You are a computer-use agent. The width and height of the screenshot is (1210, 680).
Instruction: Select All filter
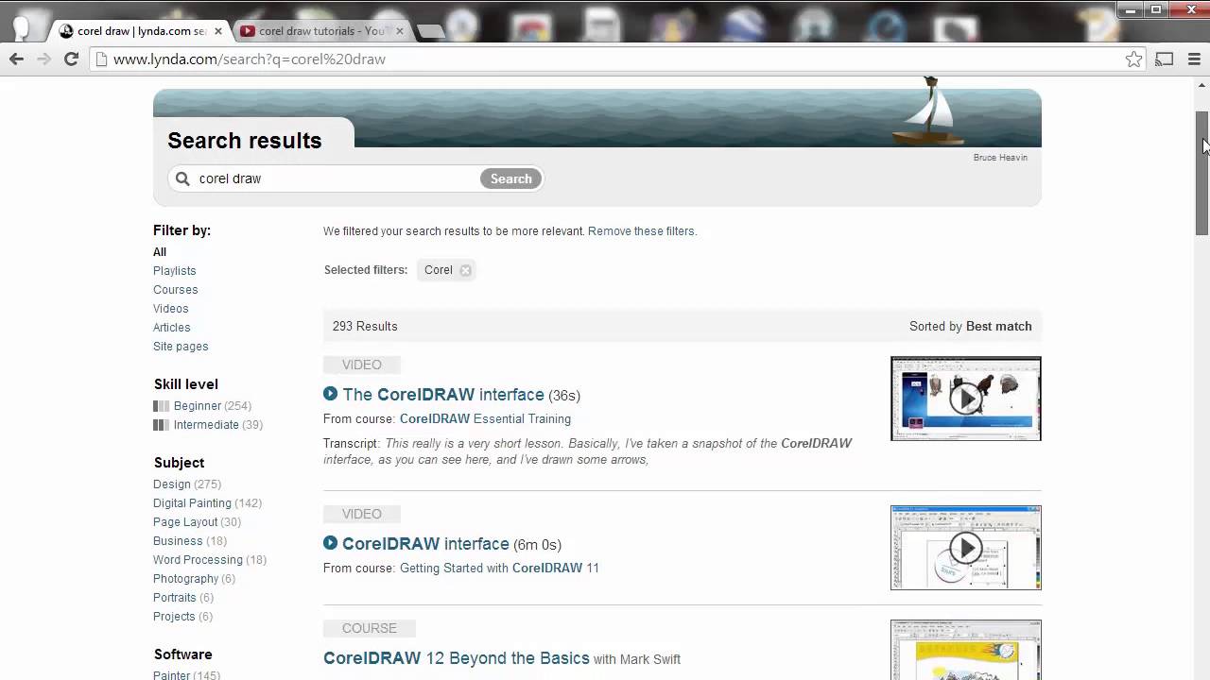[x=160, y=252]
